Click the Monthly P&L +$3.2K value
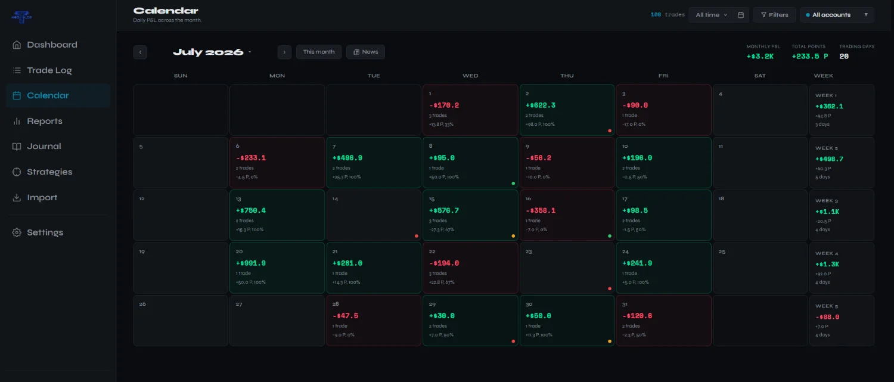 (760, 57)
